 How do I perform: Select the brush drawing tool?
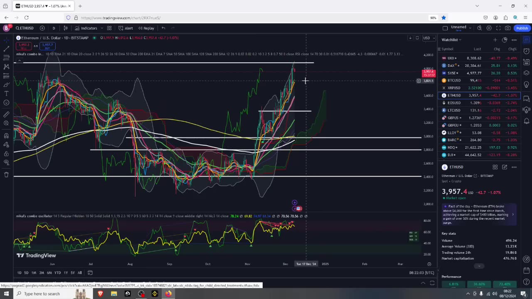pyautogui.click(x=6, y=84)
